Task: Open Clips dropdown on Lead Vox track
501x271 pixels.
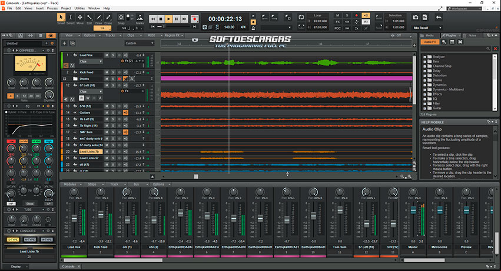Action: [x=91, y=61]
